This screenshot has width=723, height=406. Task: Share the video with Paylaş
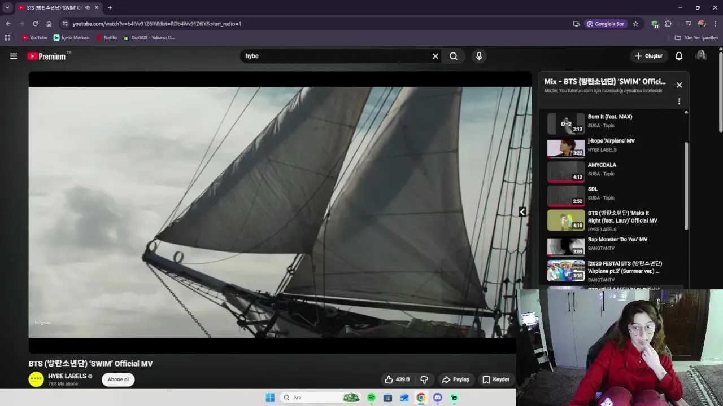tap(455, 379)
